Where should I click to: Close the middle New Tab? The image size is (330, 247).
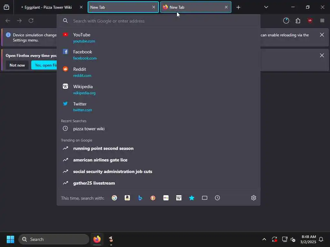[154, 7]
